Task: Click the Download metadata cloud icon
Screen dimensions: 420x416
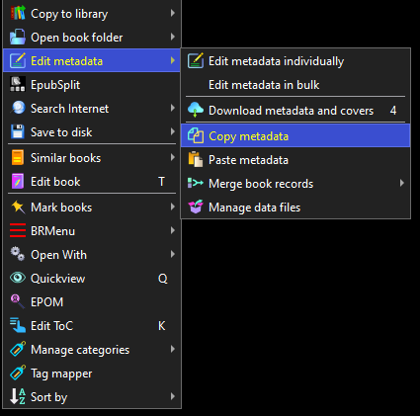Action: click(196, 110)
